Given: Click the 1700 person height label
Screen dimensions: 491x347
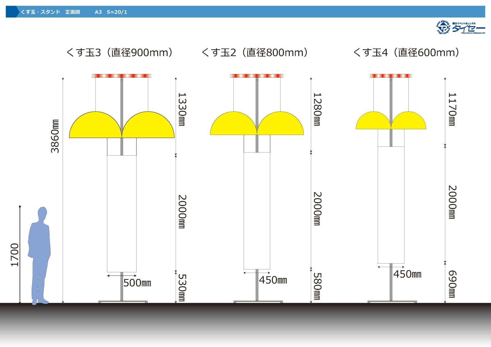Looking at the screenshot, I should click(x=15, y=255).
